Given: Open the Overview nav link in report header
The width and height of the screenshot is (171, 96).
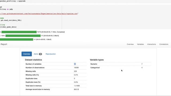Looking at the screenshot, I should (130, 44).
